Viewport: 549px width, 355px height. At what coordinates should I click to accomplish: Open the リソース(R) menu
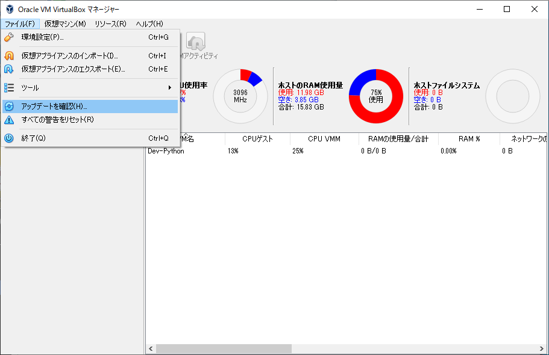click(x=111, y=24)
